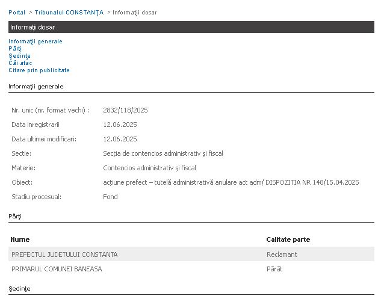Select the Pârât party role cell
Viewport: 387px width, 296px height.
click(x=274, y=269)
